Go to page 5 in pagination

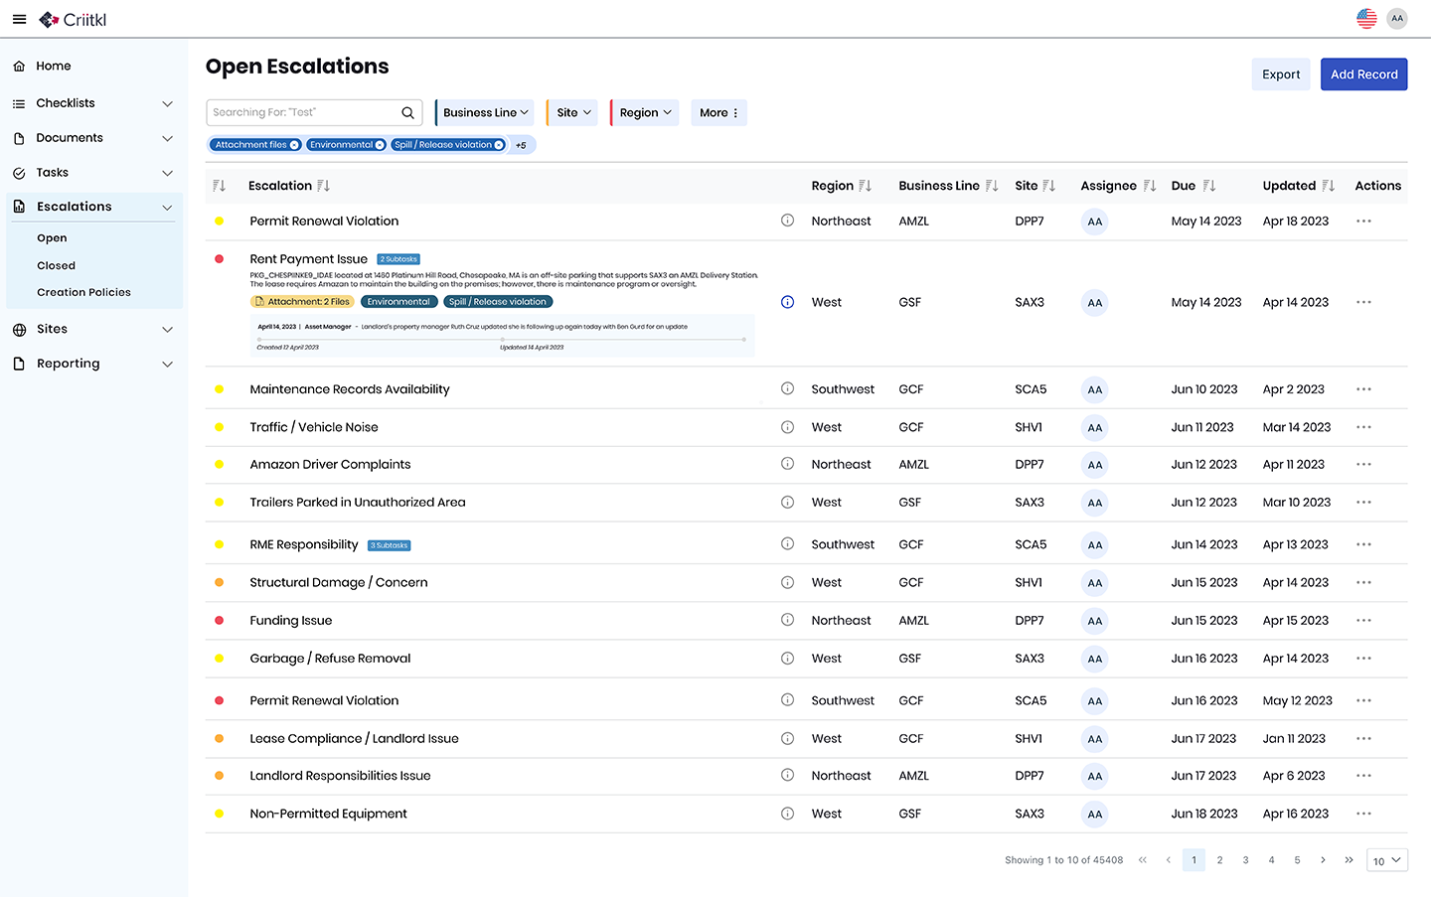[1297, 860]
